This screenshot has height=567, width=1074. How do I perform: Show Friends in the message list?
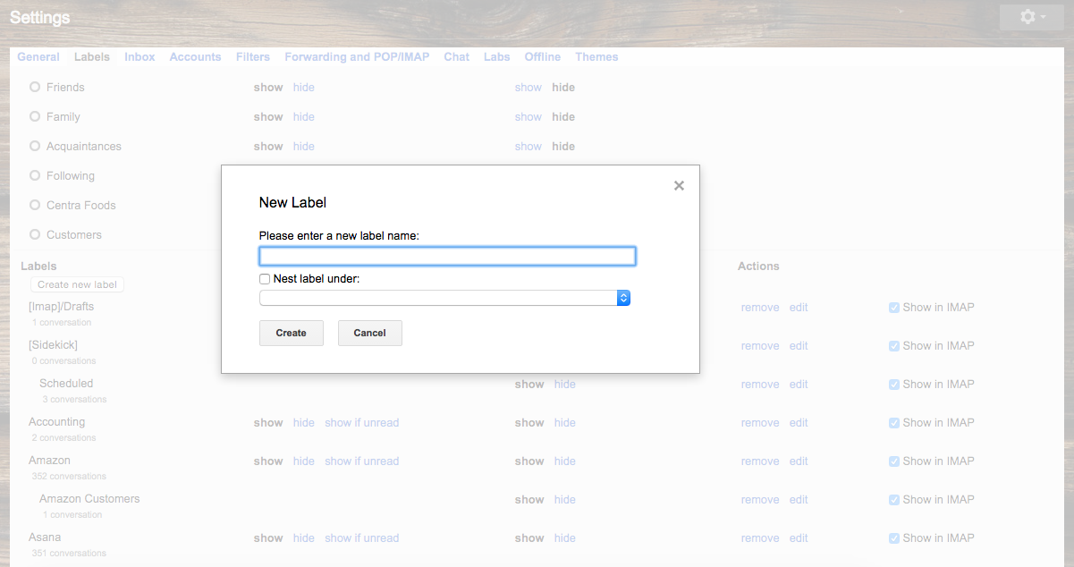click(529, 87)
